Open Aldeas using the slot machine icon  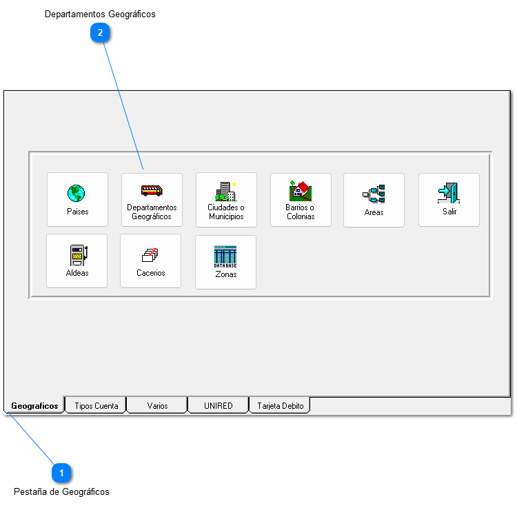pos(77,254)
